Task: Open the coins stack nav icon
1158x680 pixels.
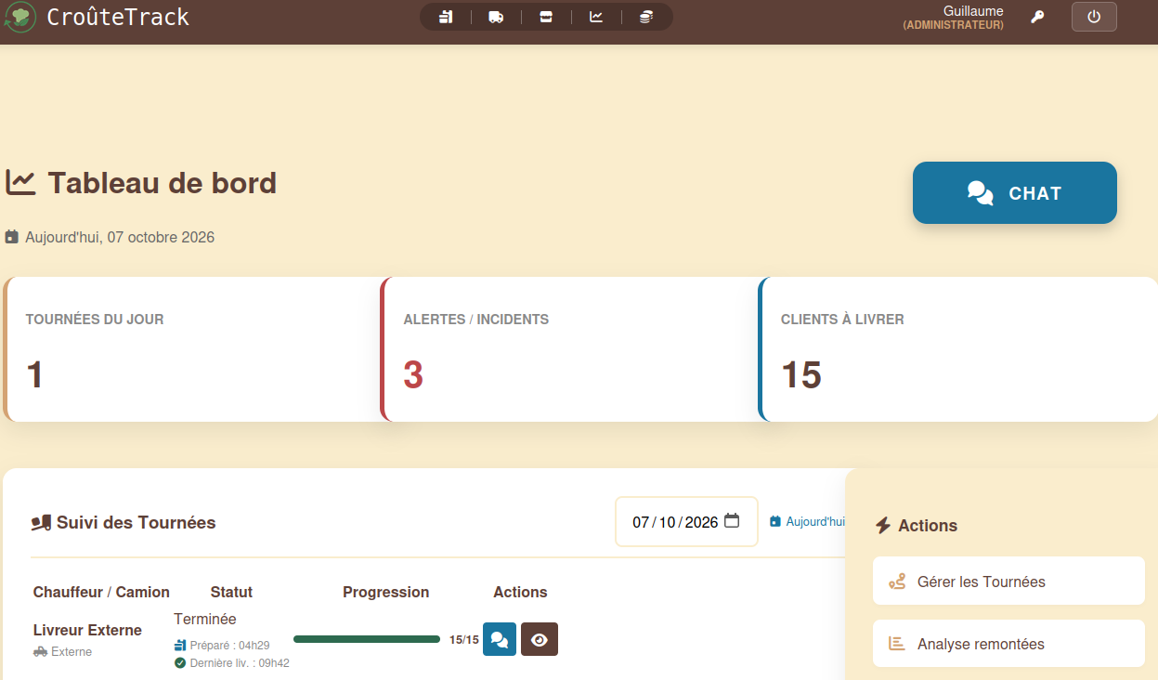Action: tap(645, 17)
